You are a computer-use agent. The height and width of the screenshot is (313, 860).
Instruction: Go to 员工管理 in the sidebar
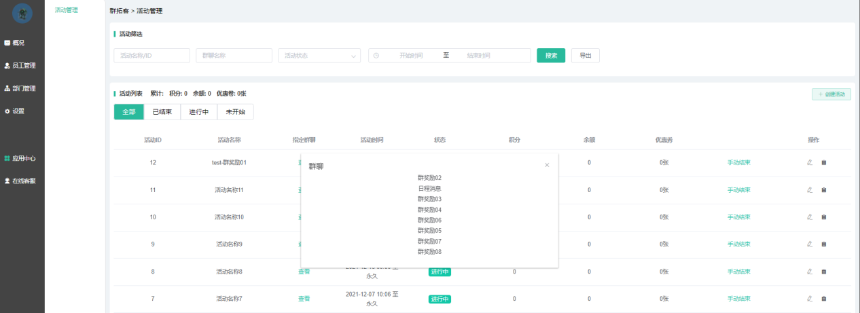20,66
